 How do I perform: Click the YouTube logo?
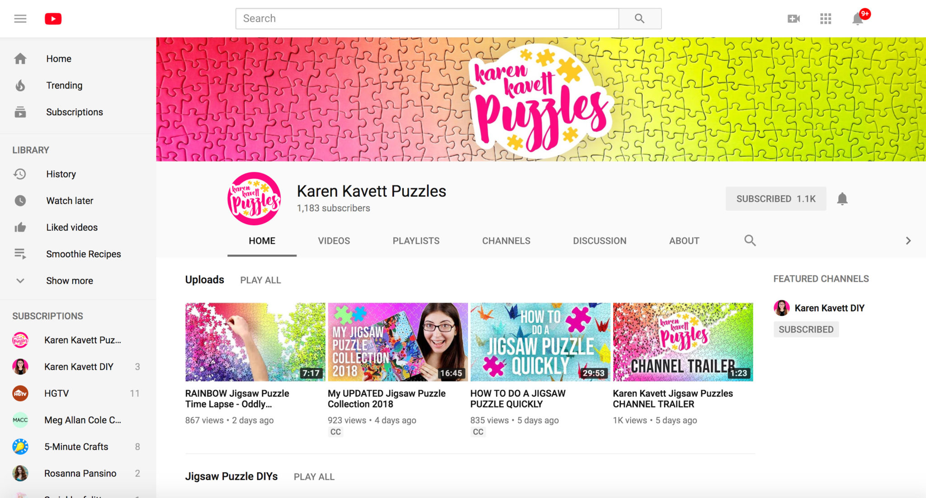(53, 19)
